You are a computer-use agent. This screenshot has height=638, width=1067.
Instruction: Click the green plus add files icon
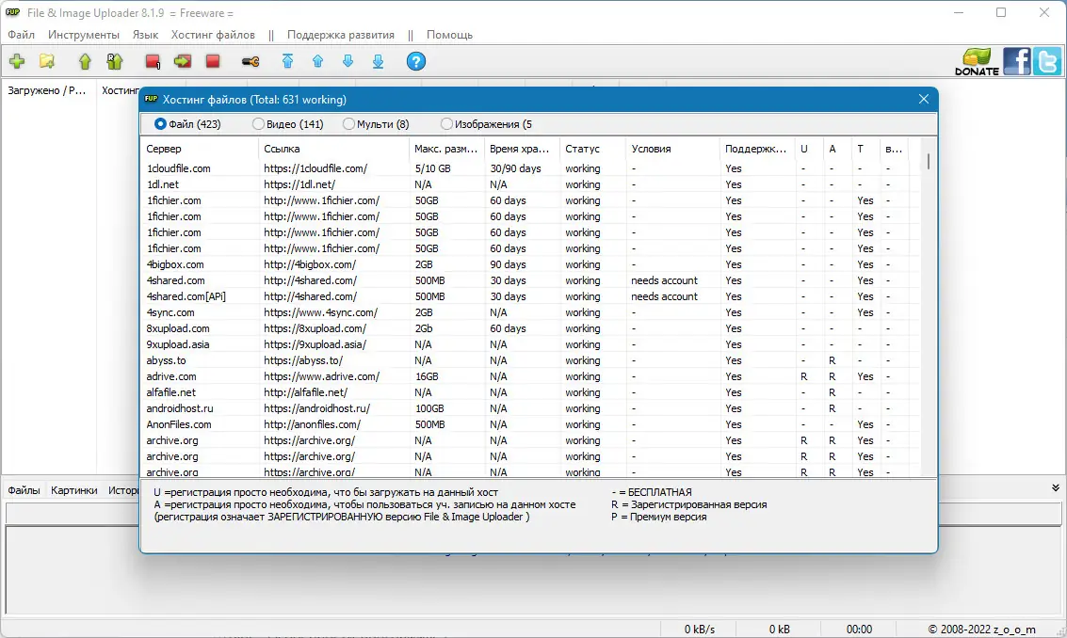tap(17, 61)
